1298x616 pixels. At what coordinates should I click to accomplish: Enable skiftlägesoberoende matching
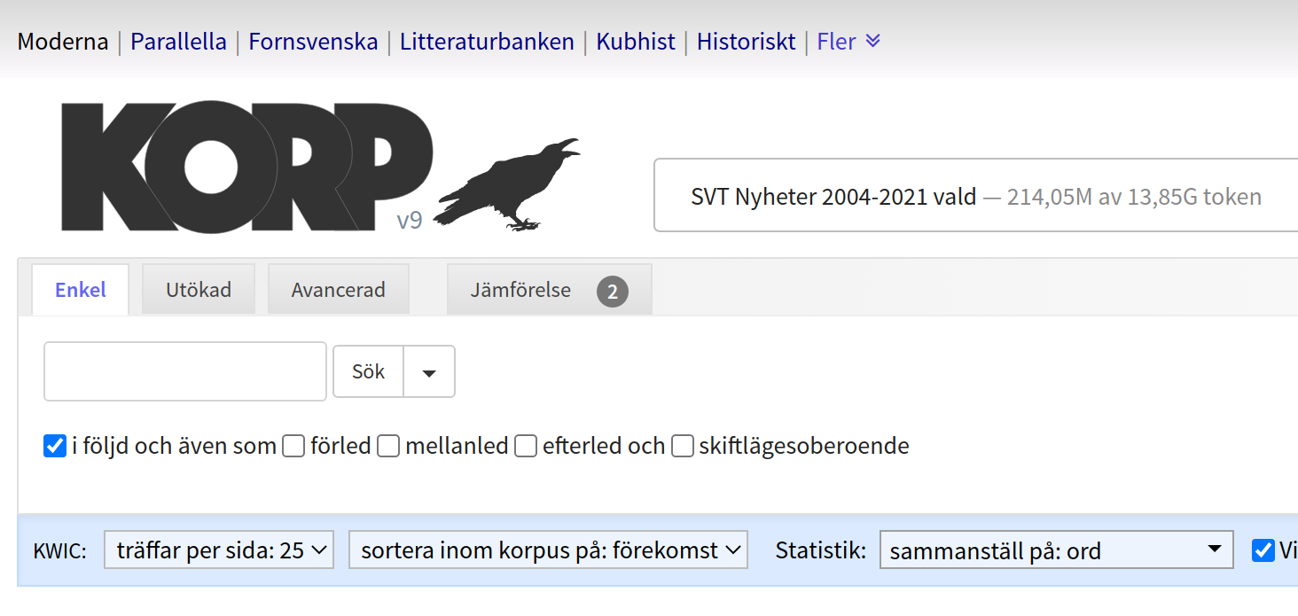coord(682,447)
